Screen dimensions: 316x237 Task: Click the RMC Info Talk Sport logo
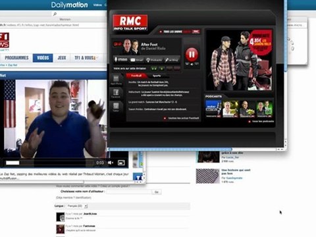130,23
